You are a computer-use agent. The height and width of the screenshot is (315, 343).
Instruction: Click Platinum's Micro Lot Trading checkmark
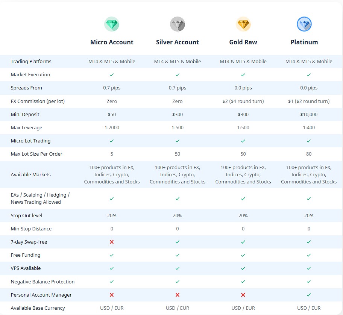point(309,141)
